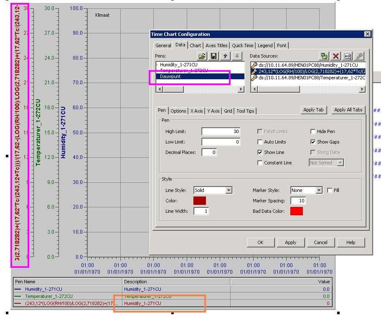Check the Hide Pen option

click(313, 131)
